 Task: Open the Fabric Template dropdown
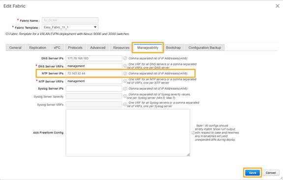click(x=70, y=27)
